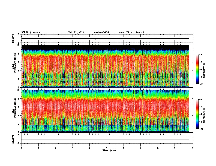Click the '10' kHz tick of ch.2 spectrogram
Image resolution: width=216 pixels, height=166 pixels.
(x=18, y=90)
